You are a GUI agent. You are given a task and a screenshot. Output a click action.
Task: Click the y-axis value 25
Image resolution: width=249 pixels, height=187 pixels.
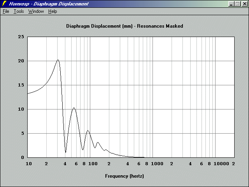21,37
